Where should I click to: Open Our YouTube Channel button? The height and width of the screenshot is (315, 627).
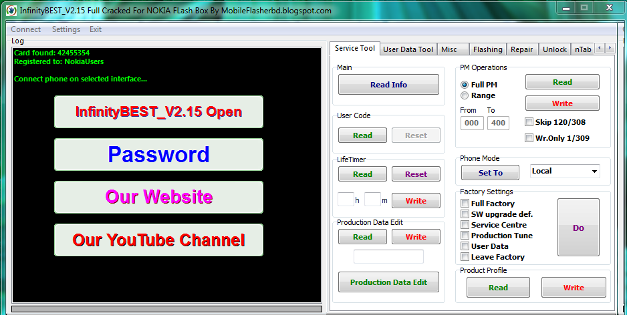click(158, 240)
